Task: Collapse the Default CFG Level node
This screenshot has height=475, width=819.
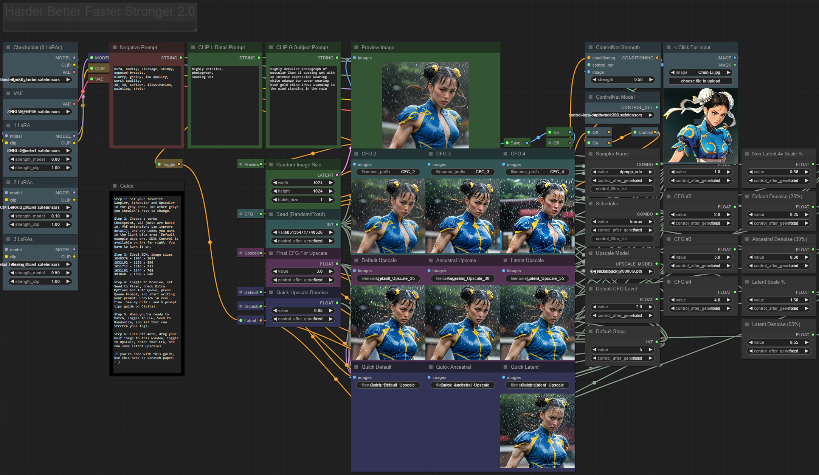Action: [591, 289]
